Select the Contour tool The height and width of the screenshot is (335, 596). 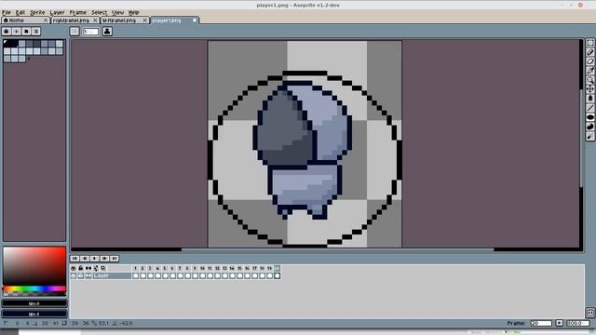point(589,127)
